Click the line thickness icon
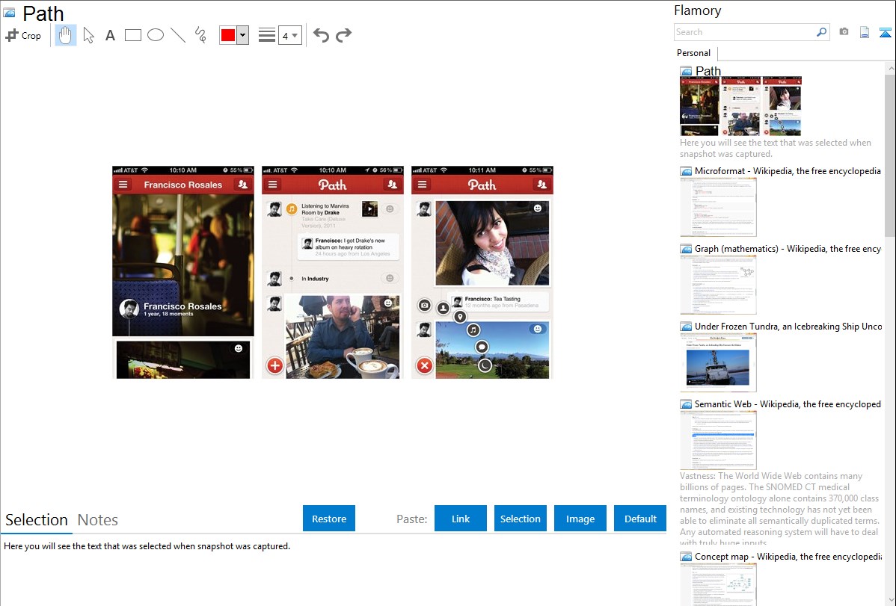 point(267,35)
